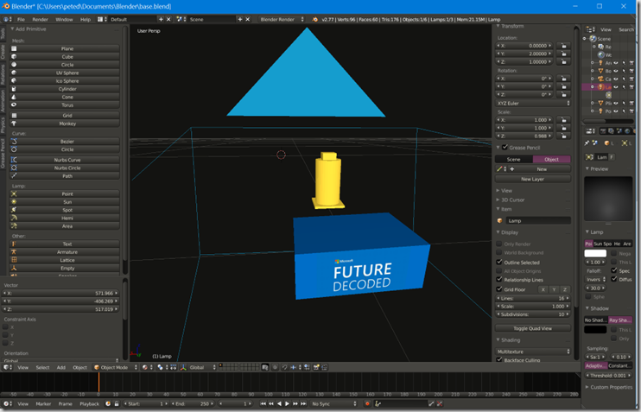The width and height of the screenshot is (641, 412).
Task: Click the Sun lamp icon
Action: pos(14,202)
